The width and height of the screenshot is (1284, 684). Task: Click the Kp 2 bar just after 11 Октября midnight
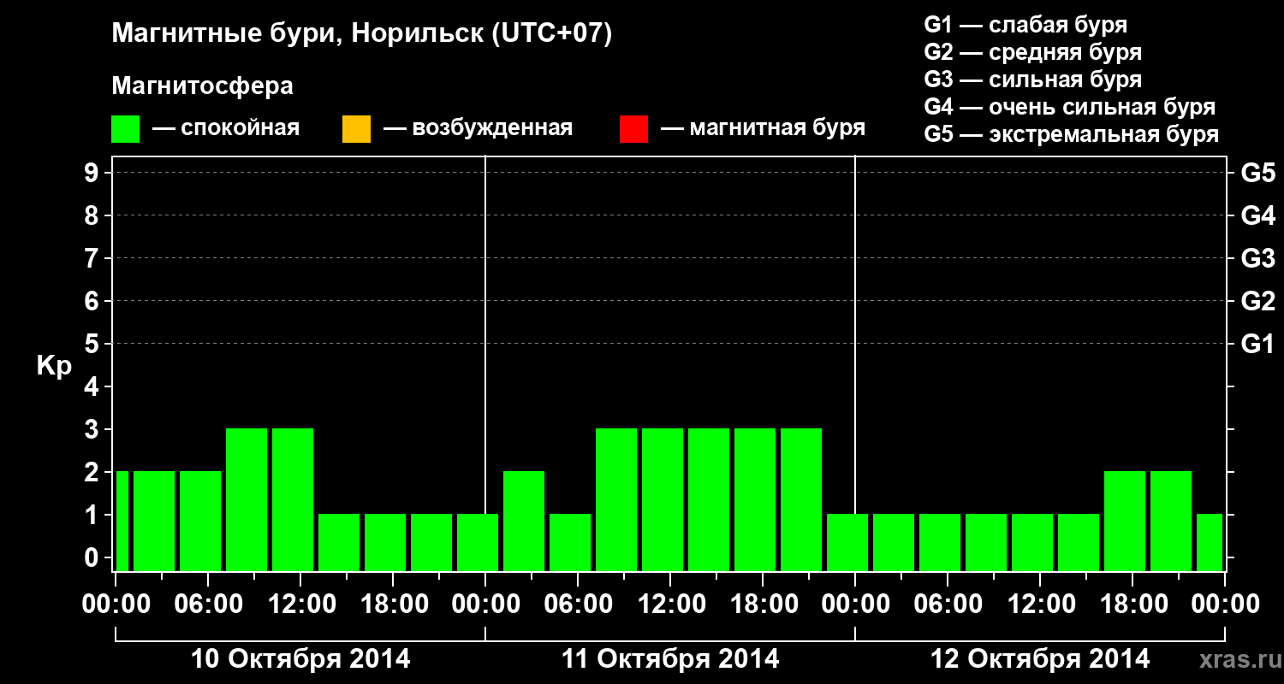point(524,521)
